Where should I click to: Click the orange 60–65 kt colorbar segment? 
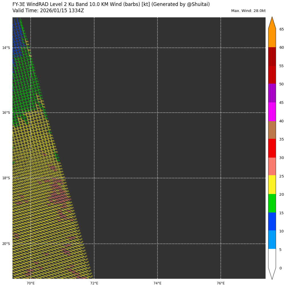[x=272, y=38]
